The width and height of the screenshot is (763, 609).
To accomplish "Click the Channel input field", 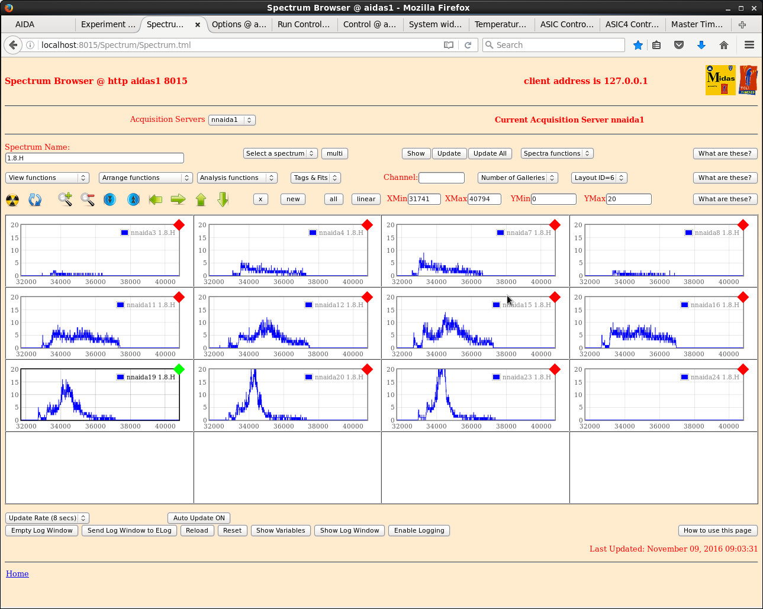I will point(442,178).
